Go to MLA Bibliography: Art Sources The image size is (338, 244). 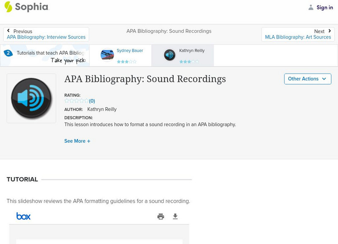298,37
